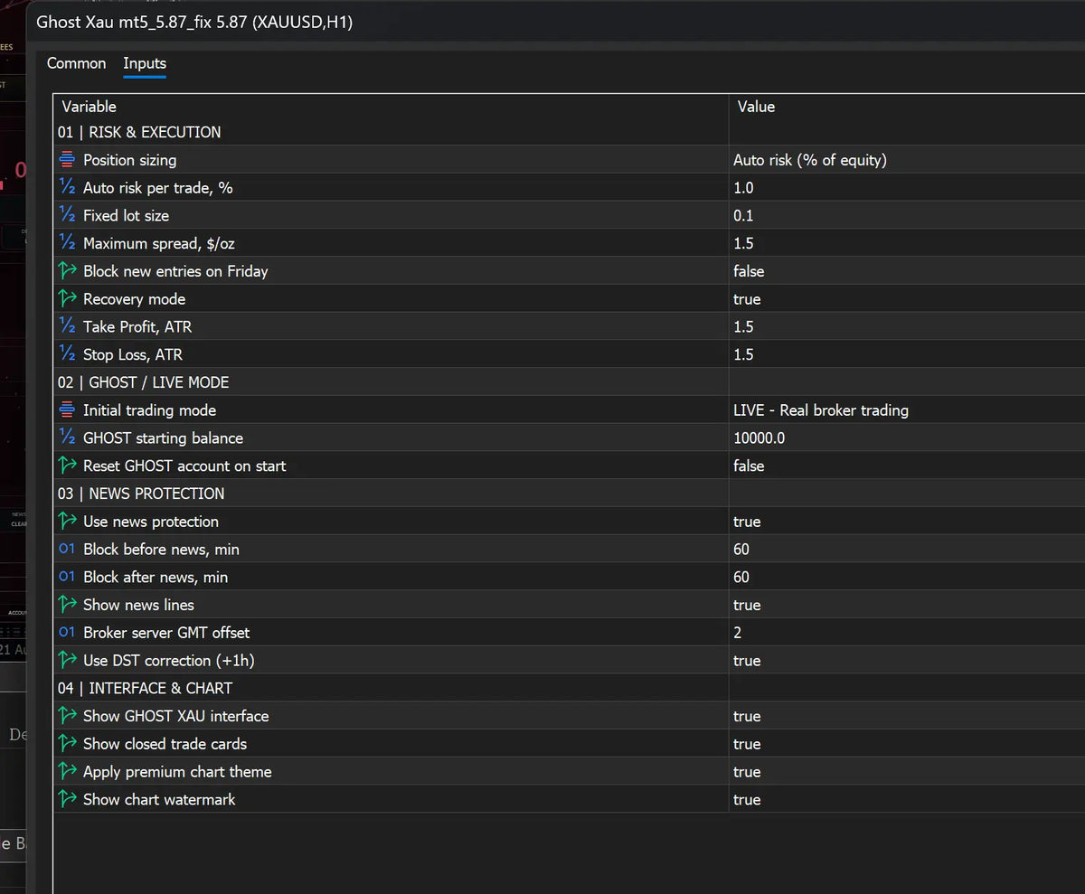This screenshot has height=894, width=1085.
Task: Click the Stop Loss, ATR type icon
Action: click(x=67, y=354)
